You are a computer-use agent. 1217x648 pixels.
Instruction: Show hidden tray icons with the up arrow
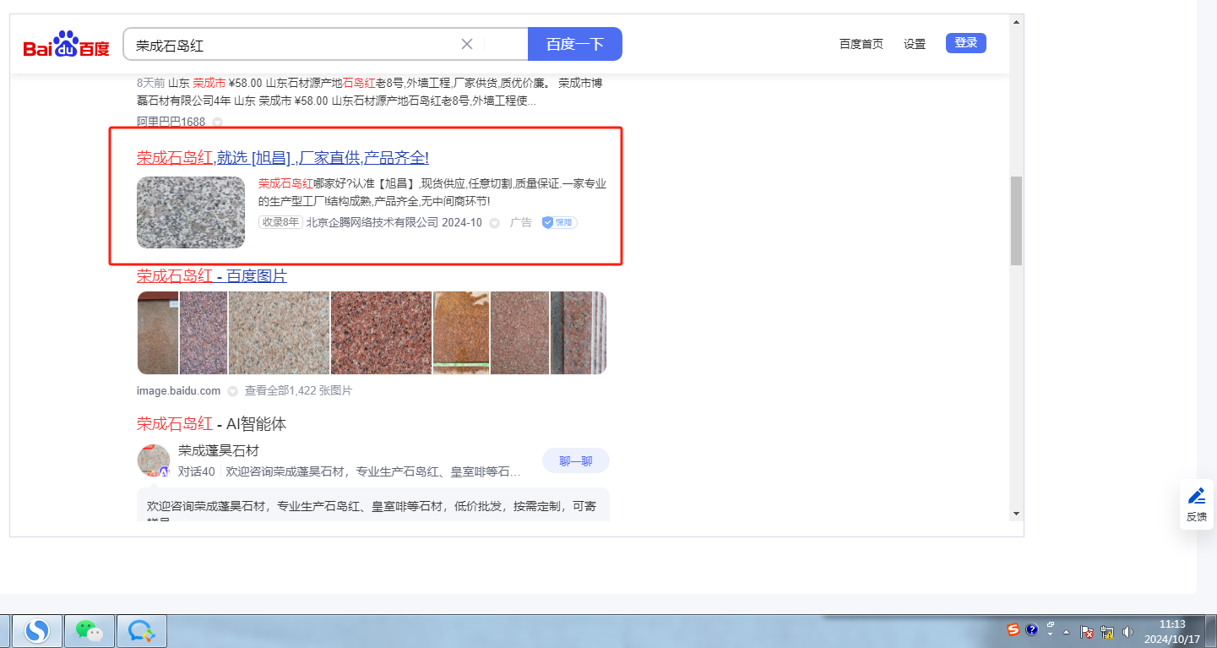click(1066, 632)
